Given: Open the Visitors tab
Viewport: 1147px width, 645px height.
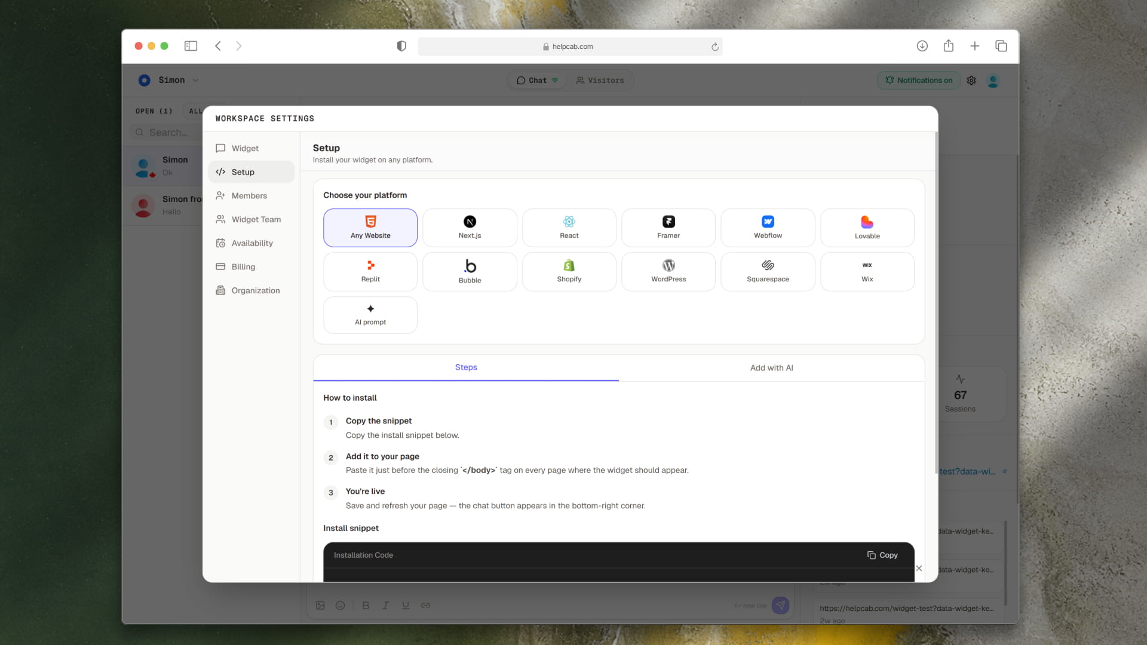Looking at the screenshot, I should pyautogui.click(x=600, y=81).
